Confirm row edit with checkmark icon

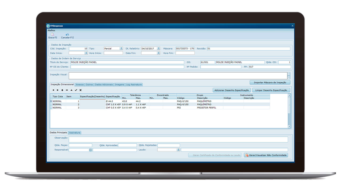click(x=76, y=90)
